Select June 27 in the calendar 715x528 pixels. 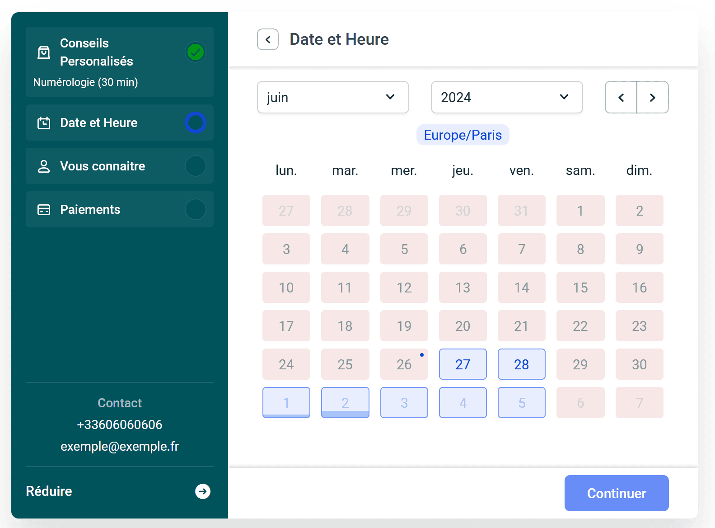463,364
